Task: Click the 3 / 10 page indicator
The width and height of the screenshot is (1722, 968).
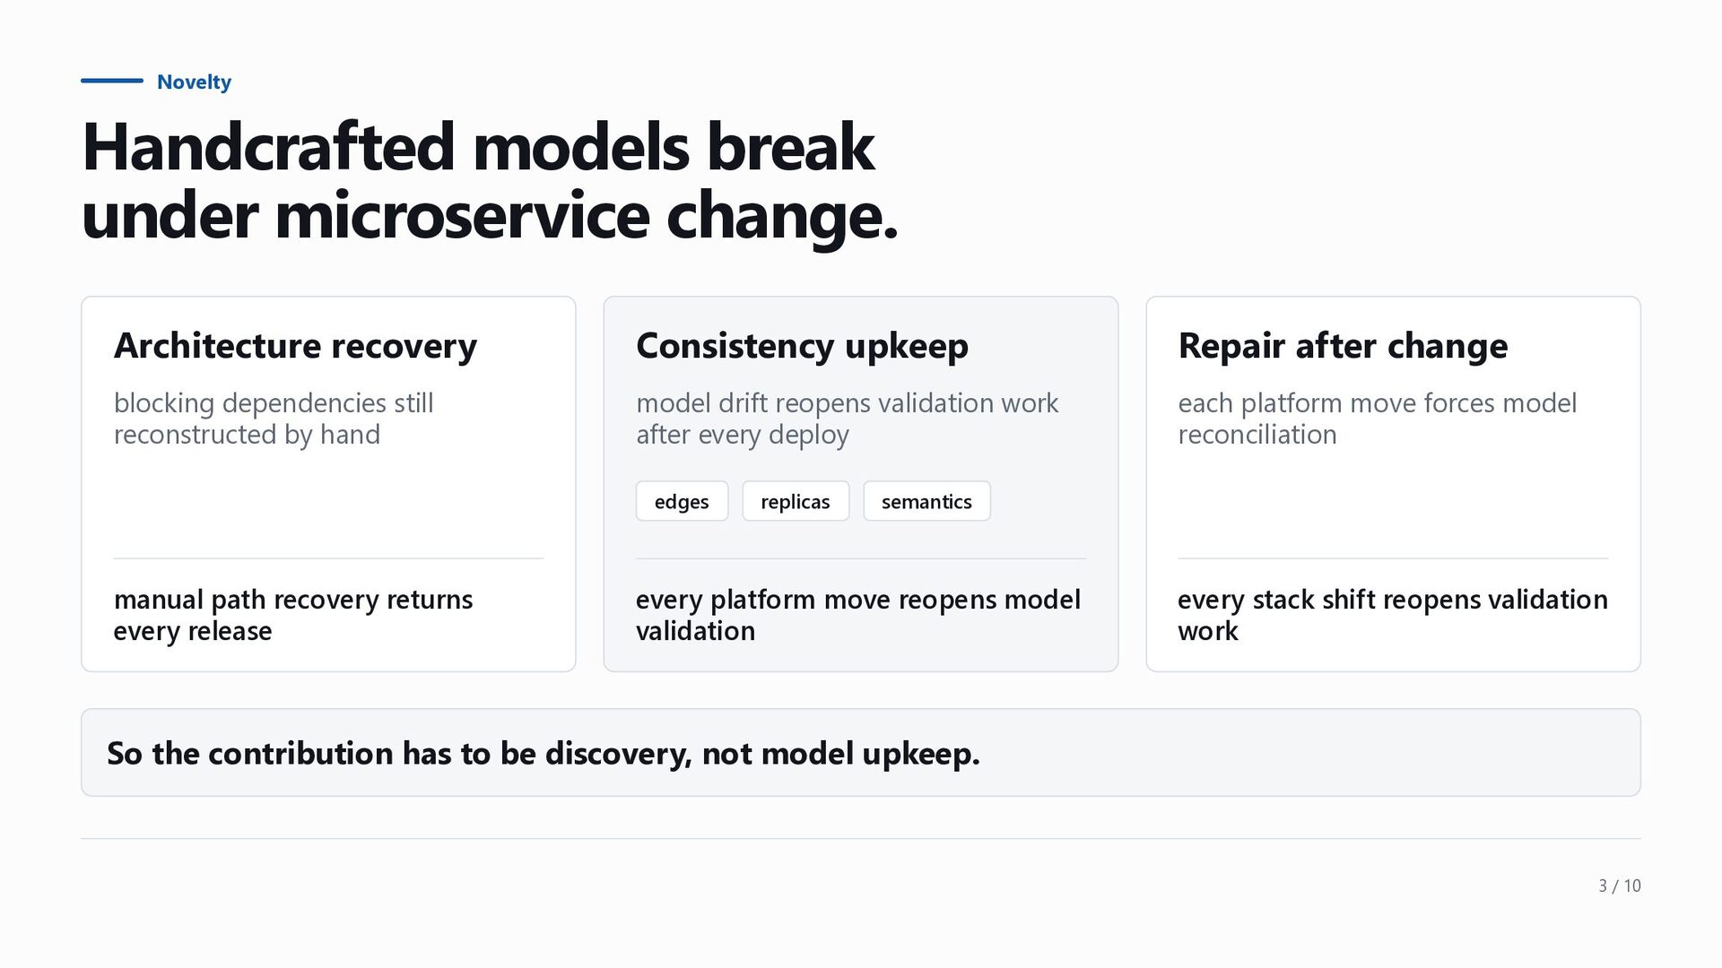Action: click(x=1619, y=886)
